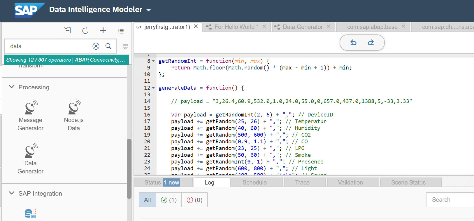Click the 'Presence' comment on line 23

coord(311,162)
